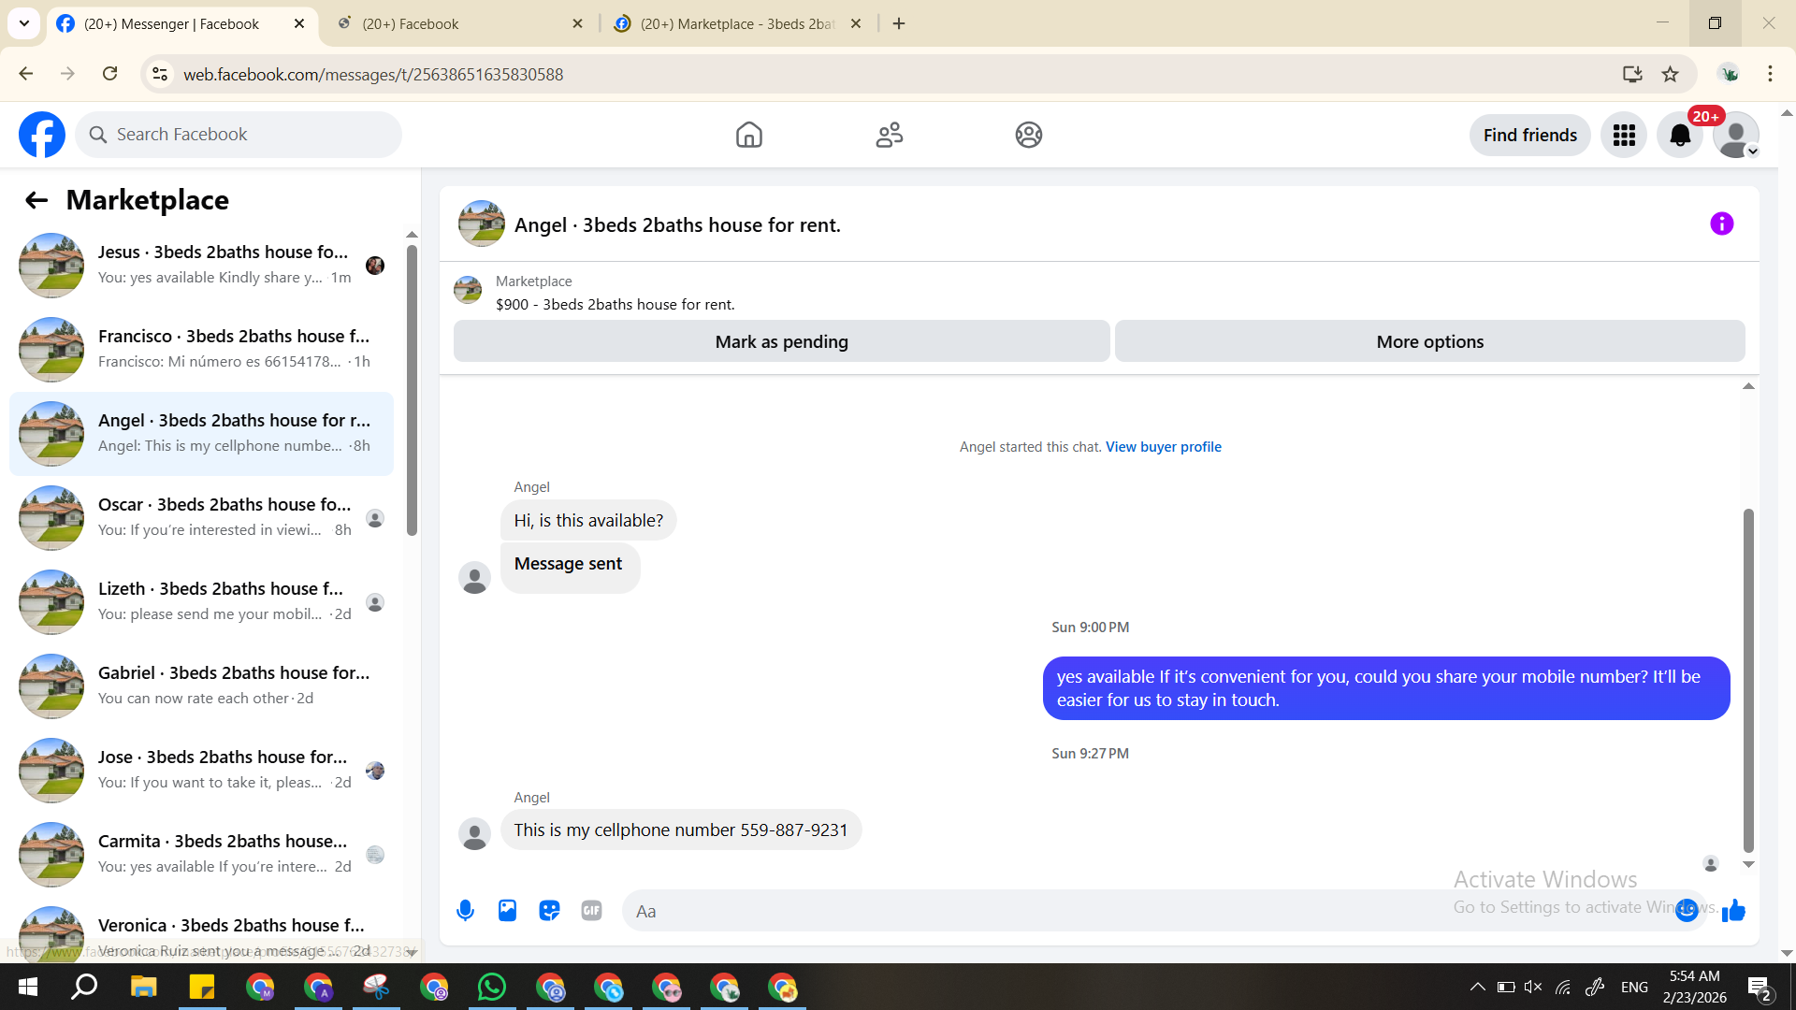
Task: Open WhatsApp from the taskbar
Action: [x=491, y=987]
